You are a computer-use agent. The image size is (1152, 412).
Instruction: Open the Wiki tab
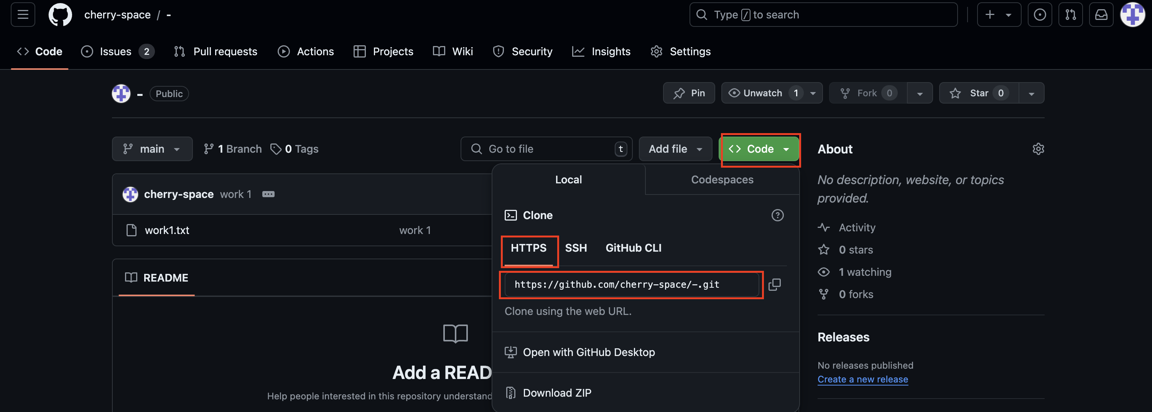point(453,51)
